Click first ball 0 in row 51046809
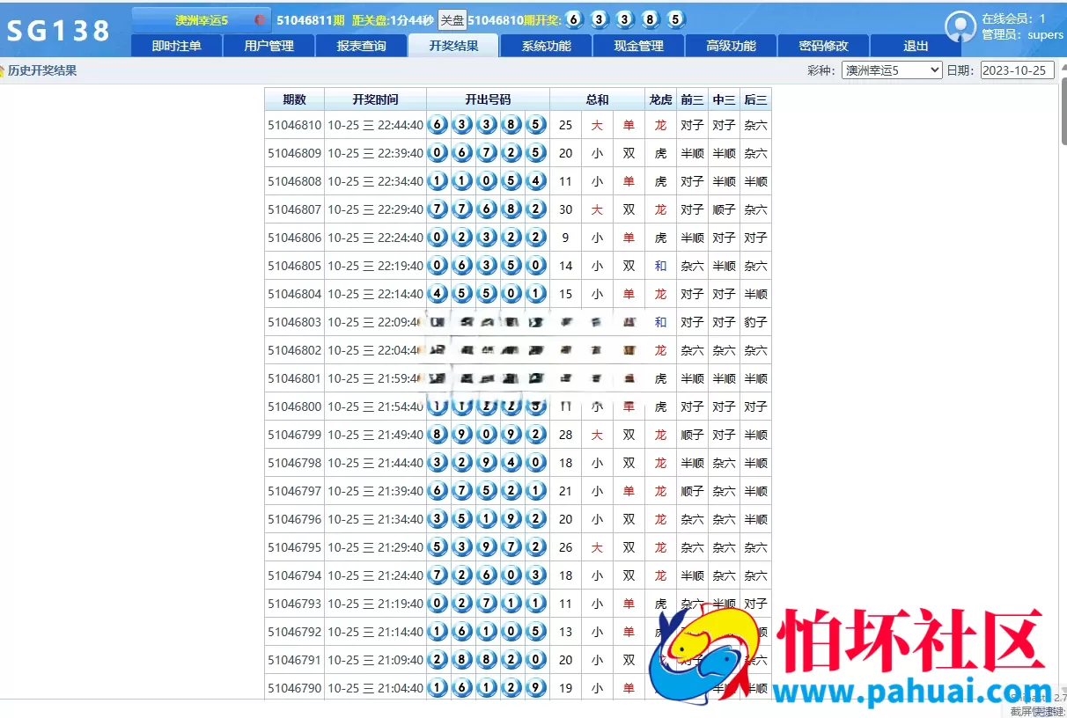 click(438, 153)
